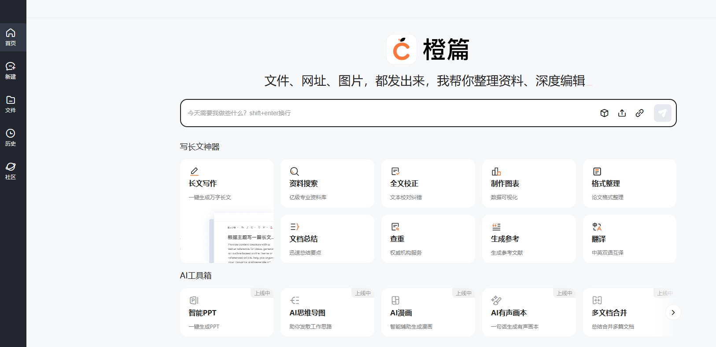Click the AI思维导图 mind map icon
Viewport: 716px width, 347px height.
click(x=295, y=300)
